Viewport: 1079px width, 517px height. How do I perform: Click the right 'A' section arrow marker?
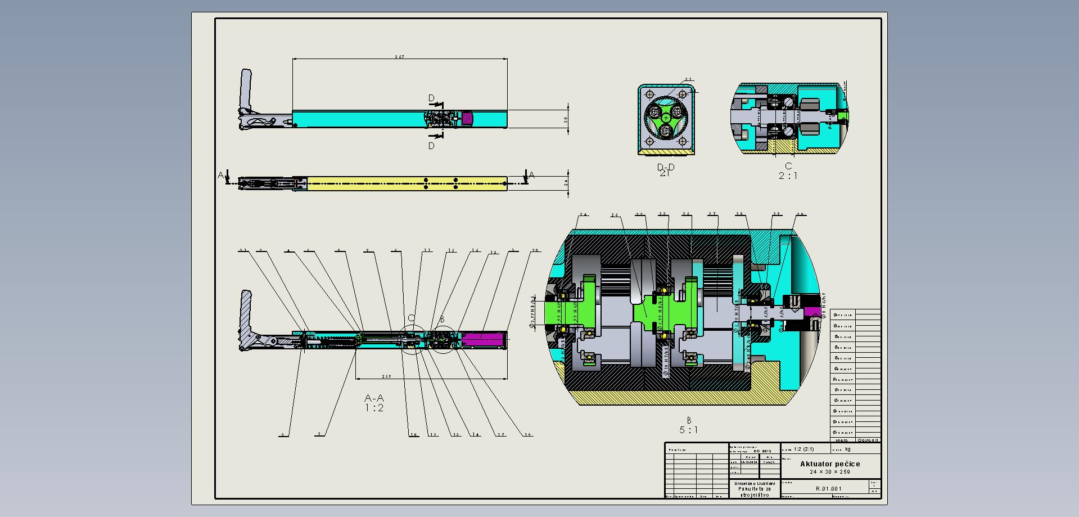click(x=532, y=176)
